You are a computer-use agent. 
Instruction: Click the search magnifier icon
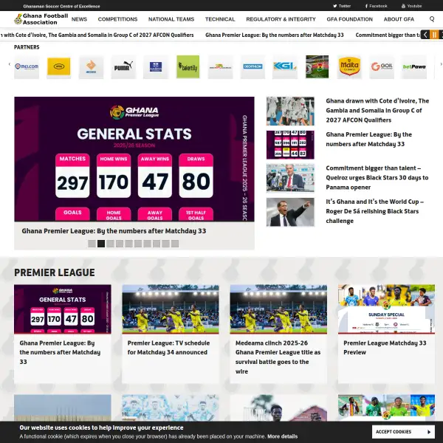432,19
